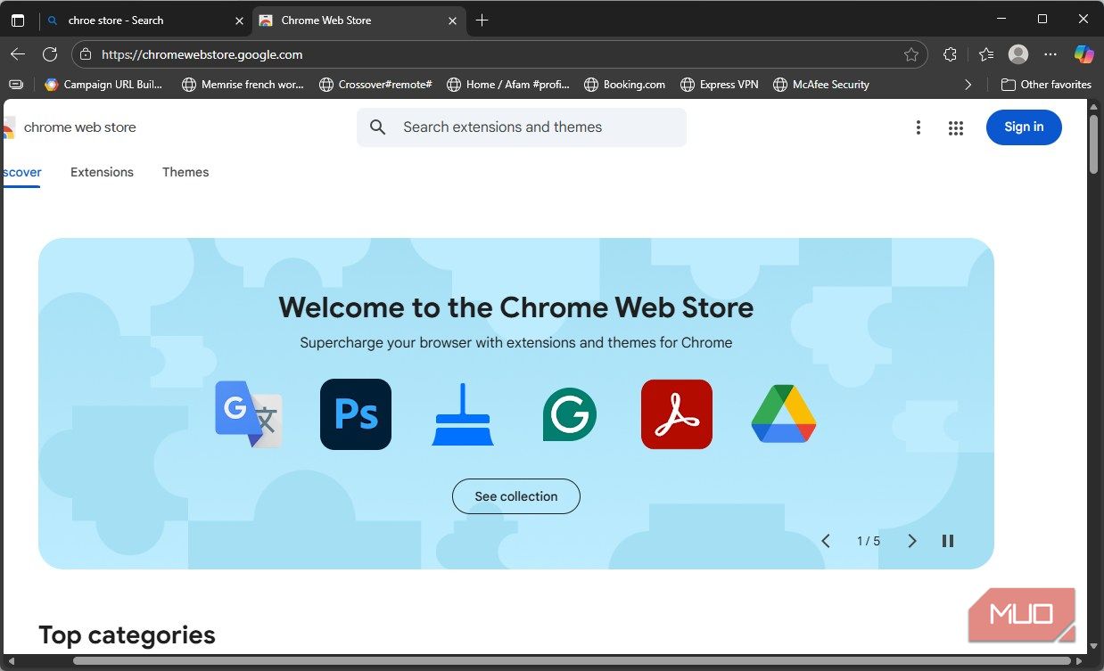Advance to next carousel slide
The height and width of the screenshot is (671, 1104).
coord(911,541)
